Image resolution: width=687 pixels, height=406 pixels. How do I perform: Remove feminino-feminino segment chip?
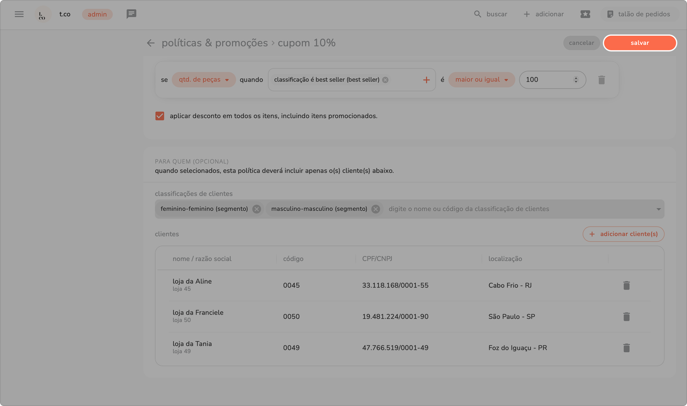(257, 209)
